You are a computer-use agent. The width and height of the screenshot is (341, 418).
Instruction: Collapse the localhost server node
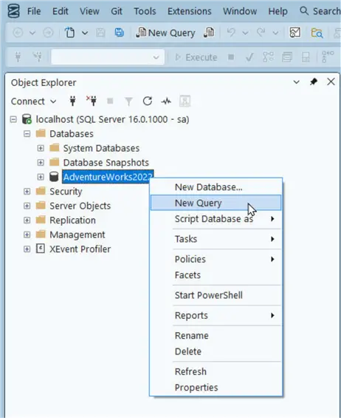(13, 119)
